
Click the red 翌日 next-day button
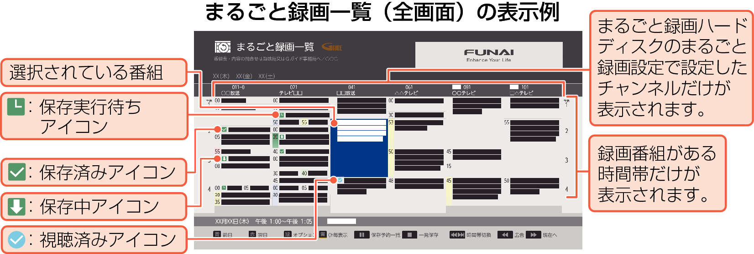(258, 235)
